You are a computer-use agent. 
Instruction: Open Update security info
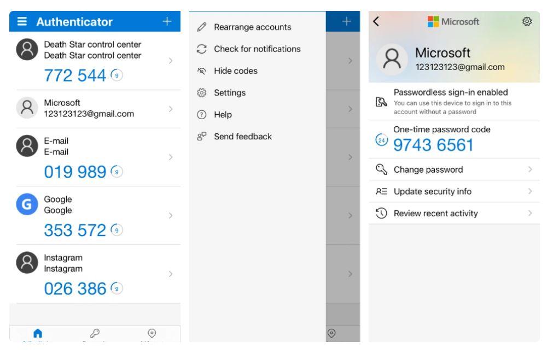(454, 191)
